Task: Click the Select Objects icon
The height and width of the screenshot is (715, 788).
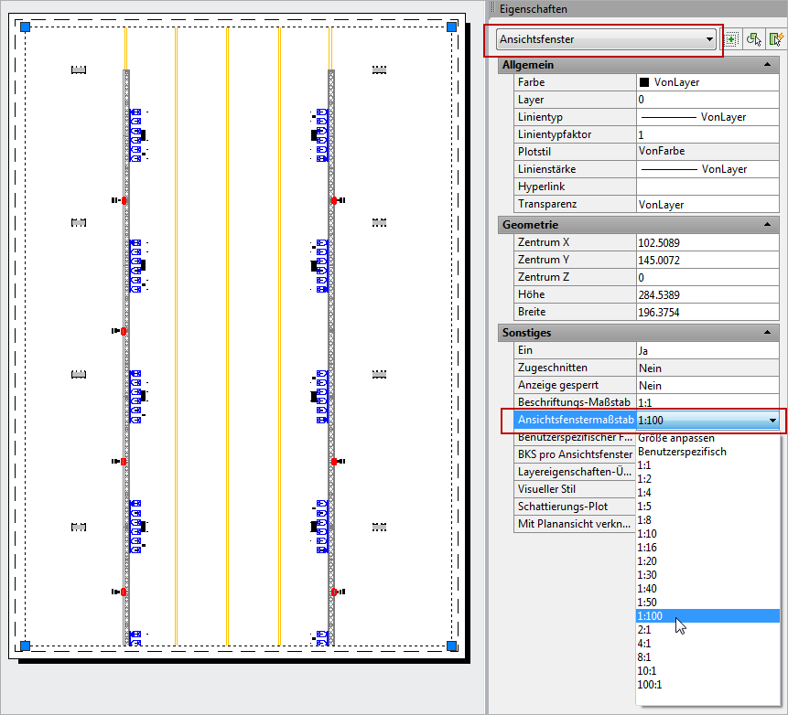Action: point(753,39)
